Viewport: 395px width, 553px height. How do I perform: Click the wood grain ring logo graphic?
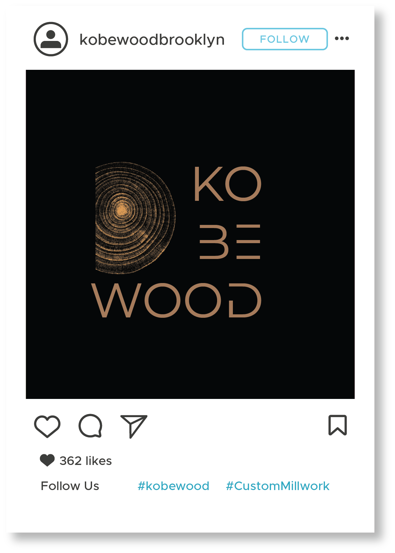coord(135,218)
